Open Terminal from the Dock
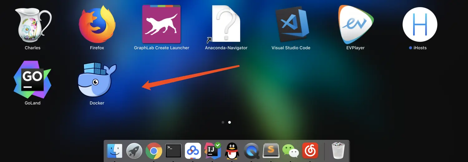The image size is (468, 162). [173, 151]
